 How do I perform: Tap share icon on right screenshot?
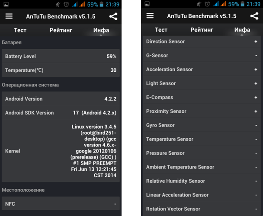(254, 16)
